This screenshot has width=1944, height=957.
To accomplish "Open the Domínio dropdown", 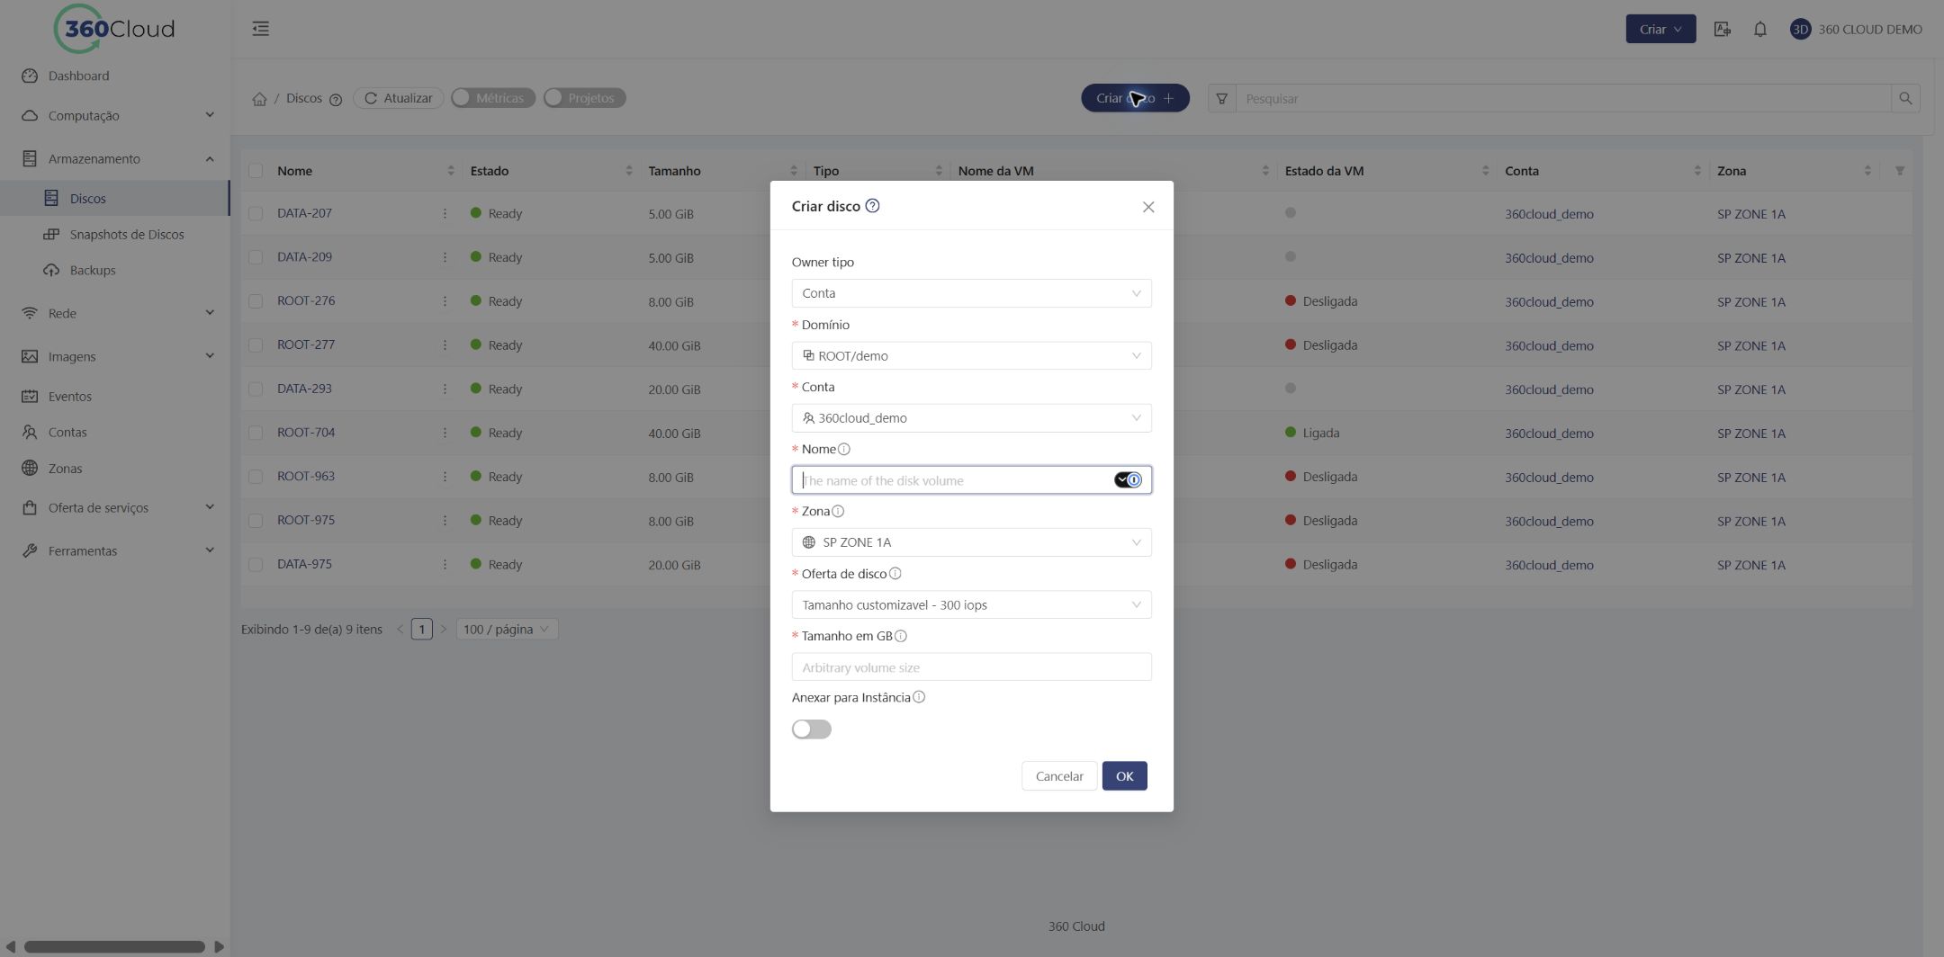I will coord(971,355).
